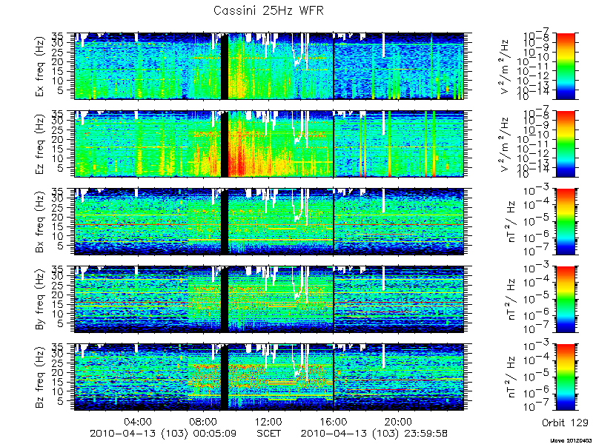593x444 pixels.
Task: Click the end timestamp ending in 23:59:58
Action: [x=374, y=434]
